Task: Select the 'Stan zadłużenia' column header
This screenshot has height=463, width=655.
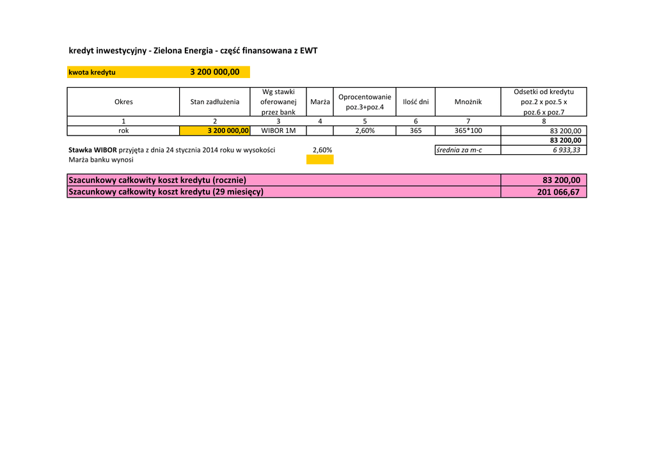Action: coord(215,102)
